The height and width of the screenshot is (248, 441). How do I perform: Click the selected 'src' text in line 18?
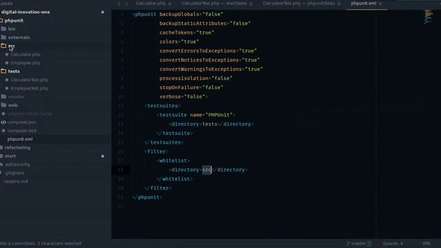coord(207,170)
